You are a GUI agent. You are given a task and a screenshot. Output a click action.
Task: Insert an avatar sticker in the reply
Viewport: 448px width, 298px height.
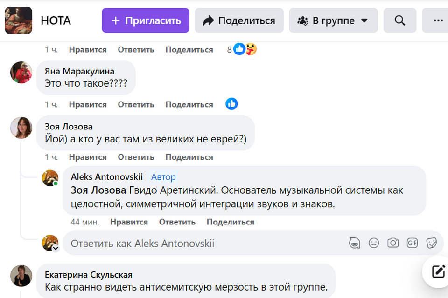[355, 243]
